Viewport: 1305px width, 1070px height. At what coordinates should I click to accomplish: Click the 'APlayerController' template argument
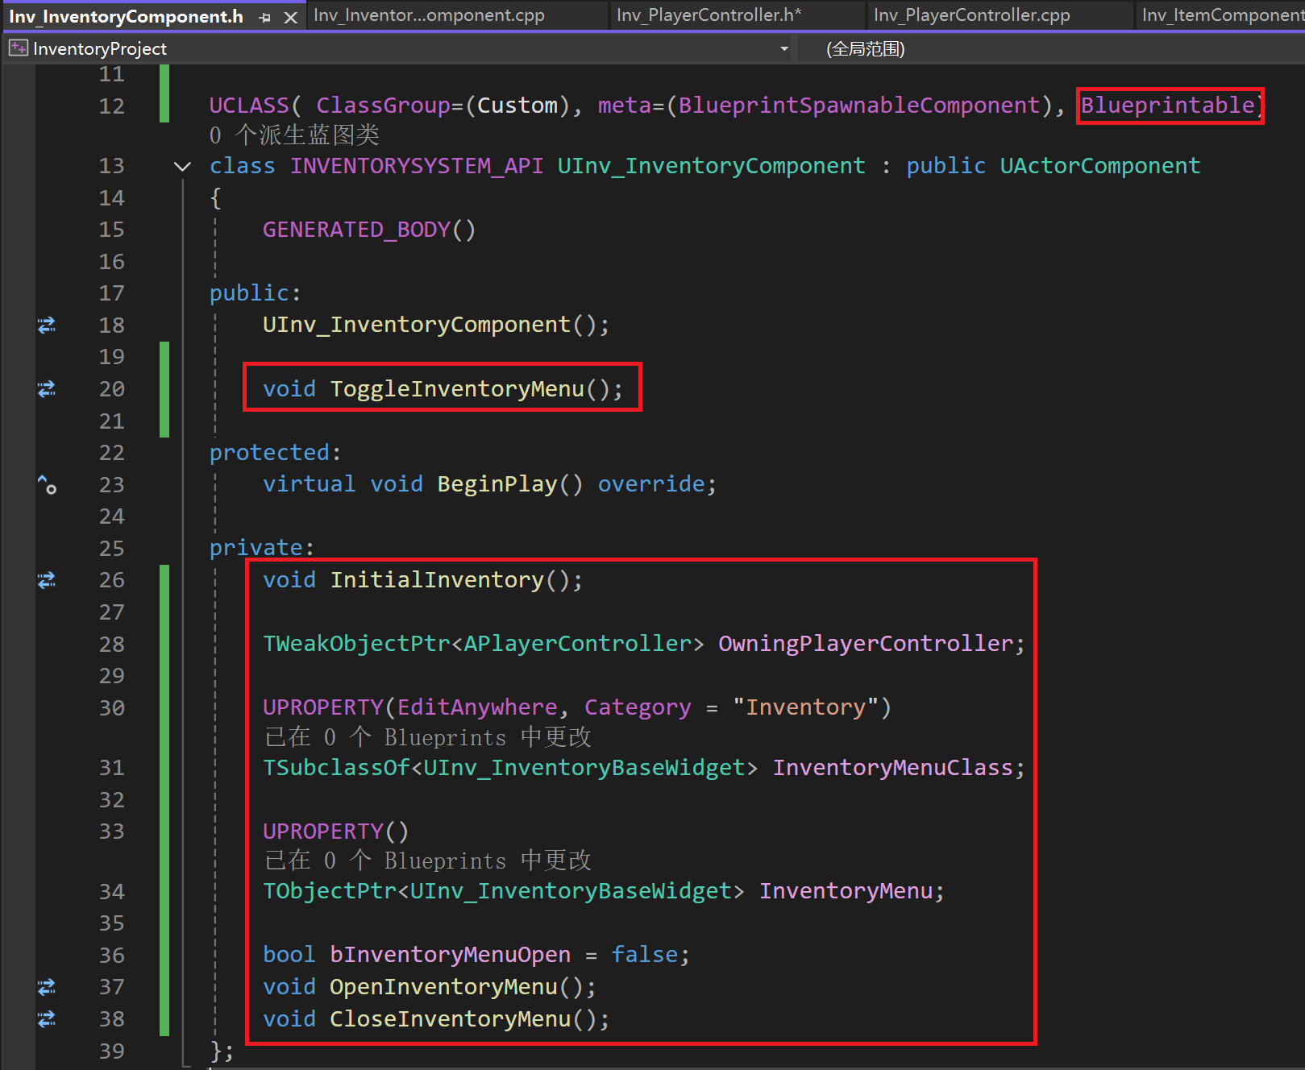tap(578, 644)
